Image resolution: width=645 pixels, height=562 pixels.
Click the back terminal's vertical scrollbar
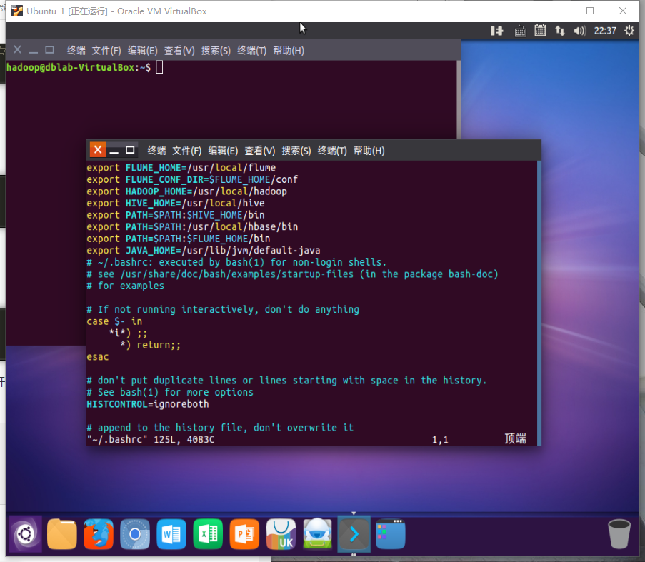459,99
